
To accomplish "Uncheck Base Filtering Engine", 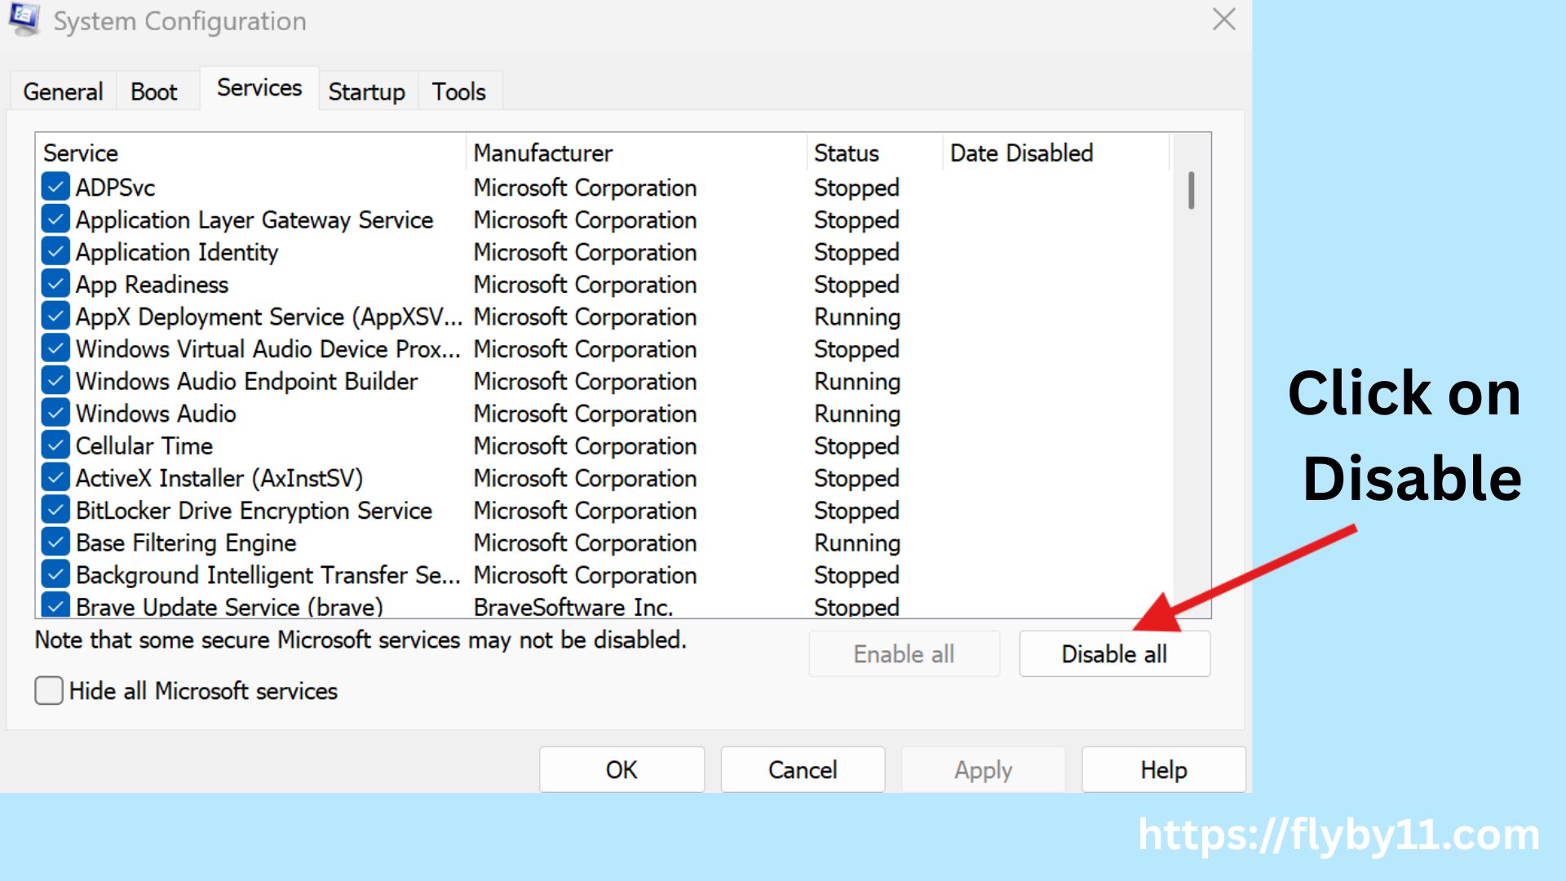I will [x=55, y=541].
